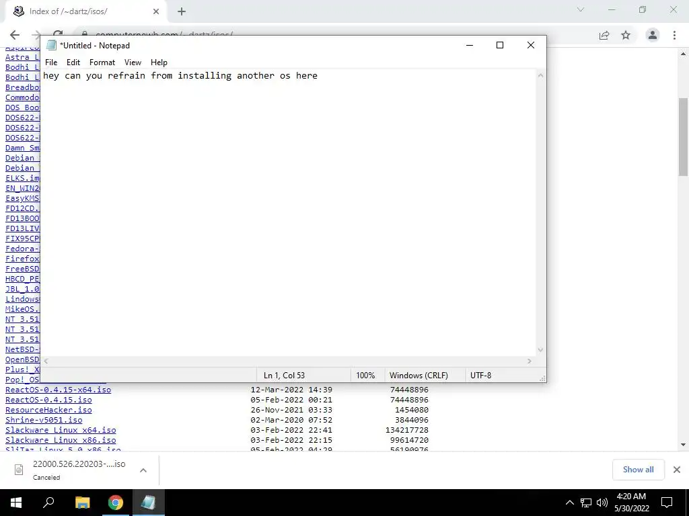This screenshot has width=689, height=516.
Task: Open File Explorer from the taskbar
Action: 82,503
